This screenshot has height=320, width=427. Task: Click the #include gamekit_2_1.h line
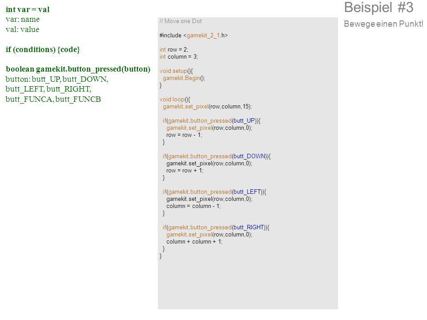click(x=193, y=36)
